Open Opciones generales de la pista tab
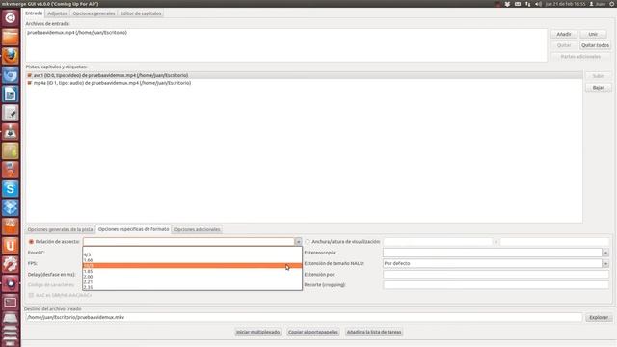The width and height of the screenshot is (617, 347). (60, 229)
